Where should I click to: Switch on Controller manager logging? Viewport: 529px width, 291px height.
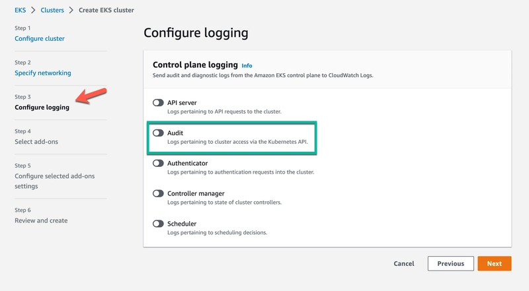tap(158, 193)
